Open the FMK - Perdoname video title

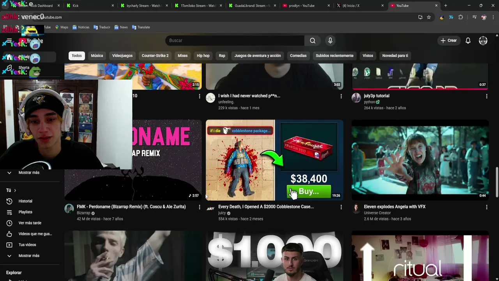131,207
